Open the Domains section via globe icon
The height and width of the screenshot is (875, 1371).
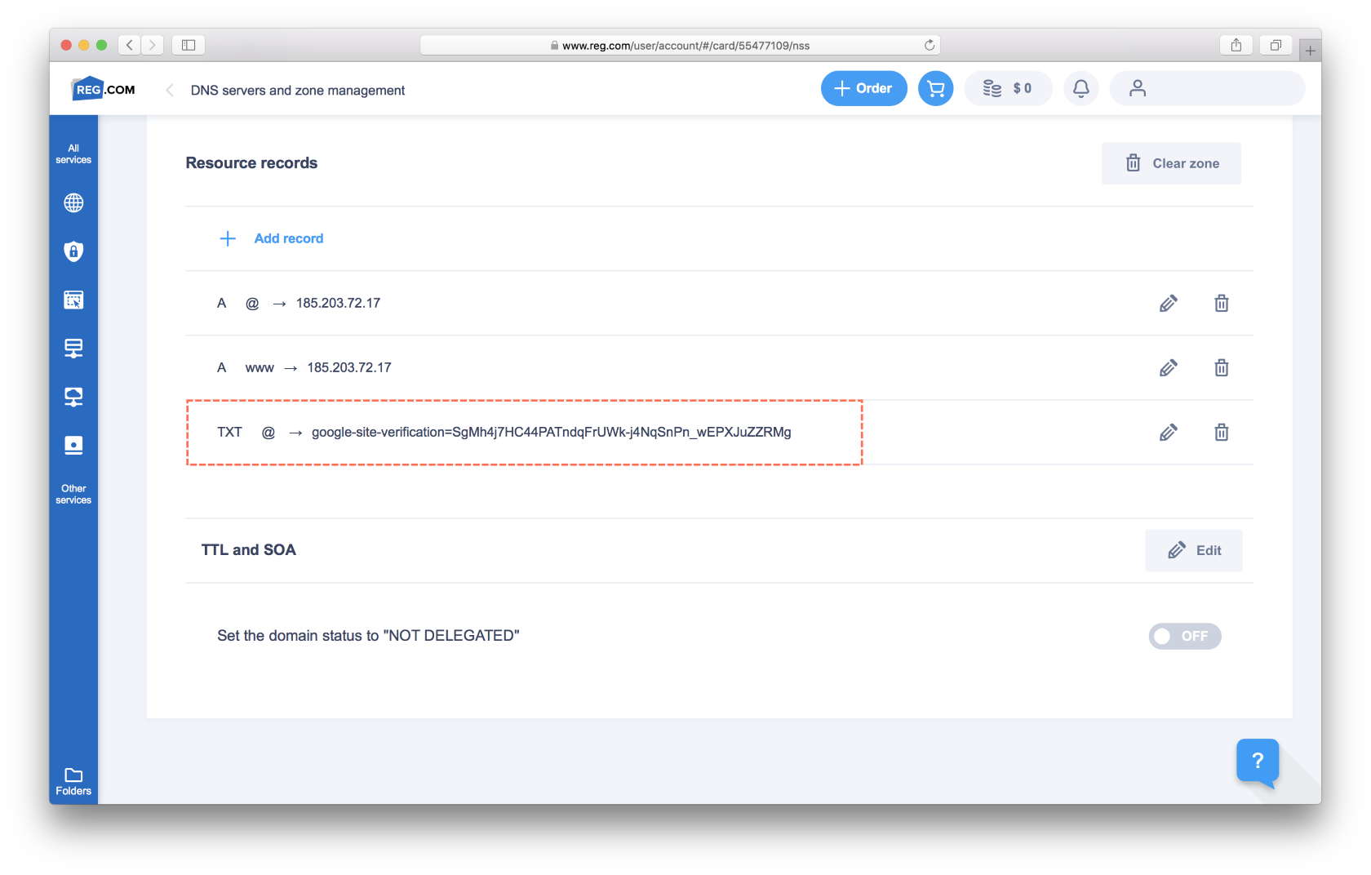tap(73, 203)
